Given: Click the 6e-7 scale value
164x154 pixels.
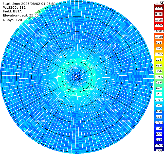Looking at the screenshot, I should 159,88.
